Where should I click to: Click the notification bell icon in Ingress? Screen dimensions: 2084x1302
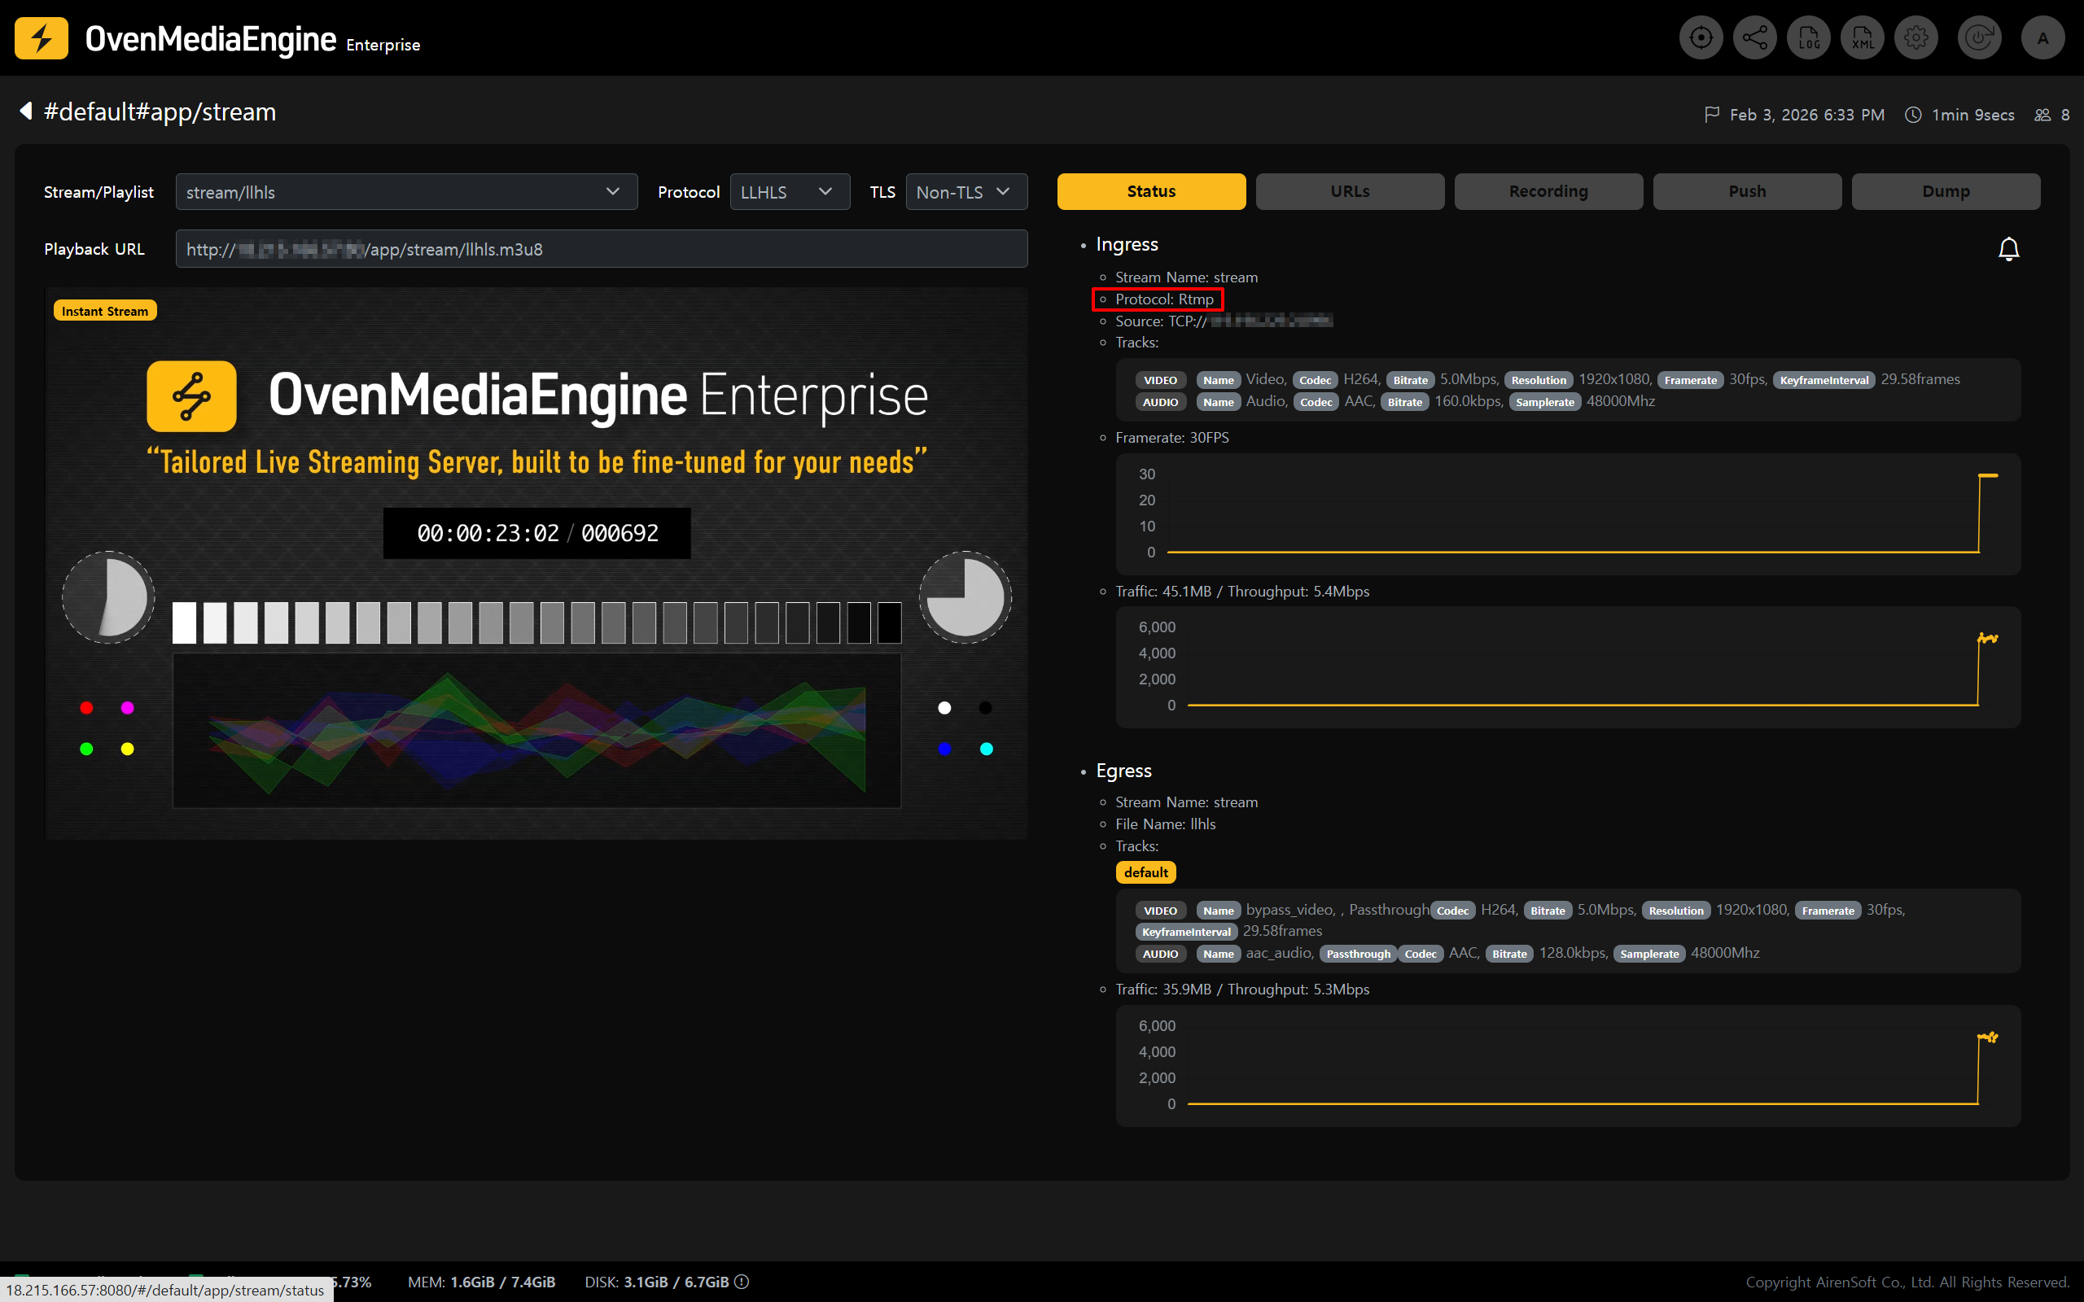click(2008, 249)
